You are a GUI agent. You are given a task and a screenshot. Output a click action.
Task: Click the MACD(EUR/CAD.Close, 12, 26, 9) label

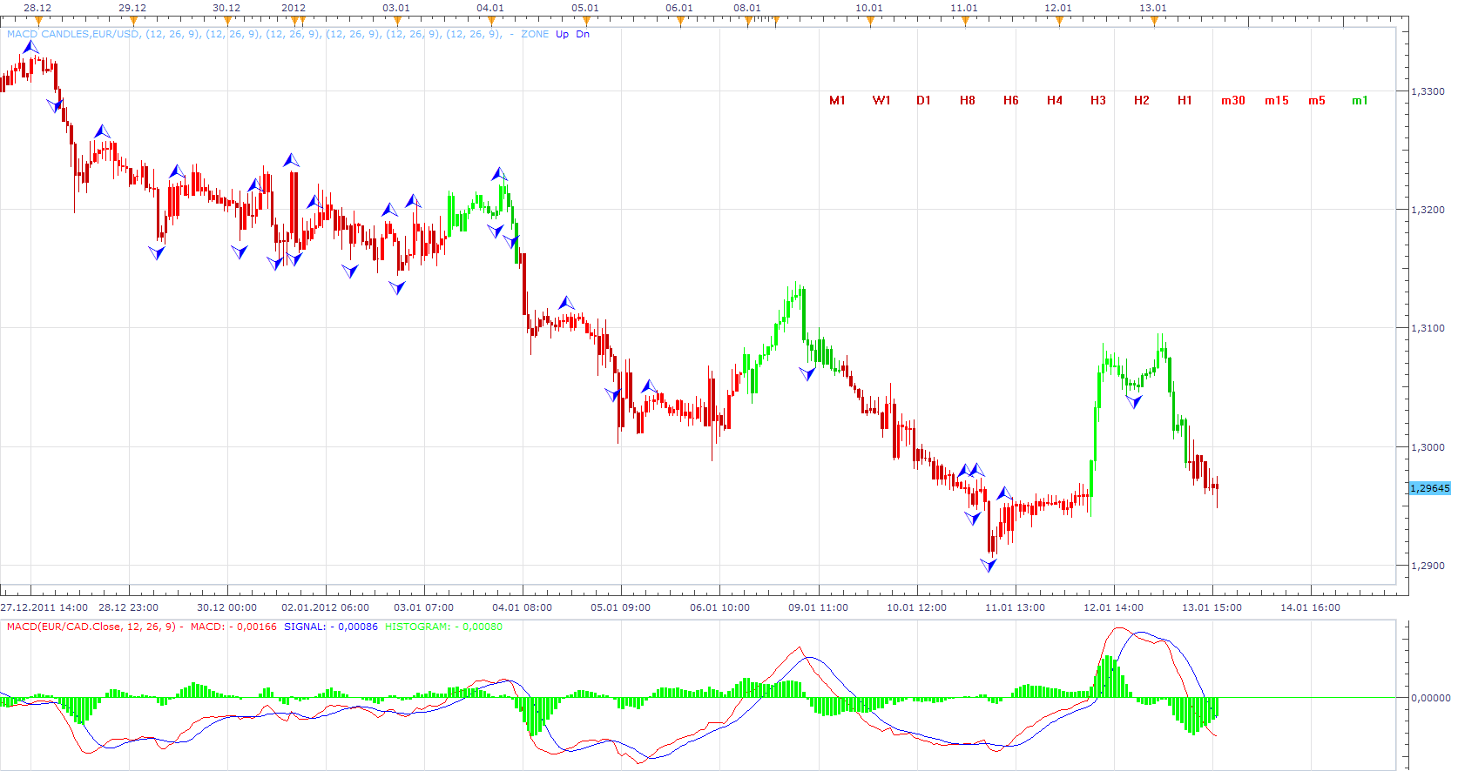point(91,627)
